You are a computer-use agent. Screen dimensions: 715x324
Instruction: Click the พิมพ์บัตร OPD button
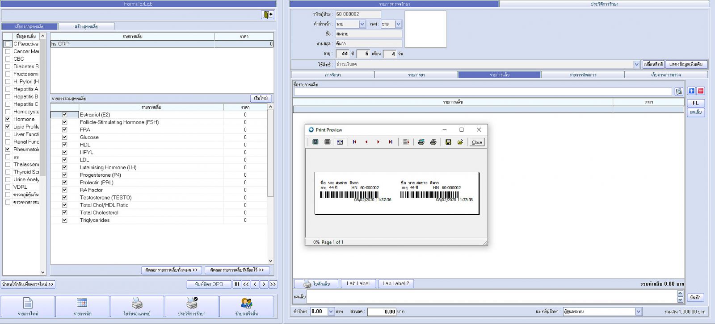pyautogui.click(x=209, y=284)
